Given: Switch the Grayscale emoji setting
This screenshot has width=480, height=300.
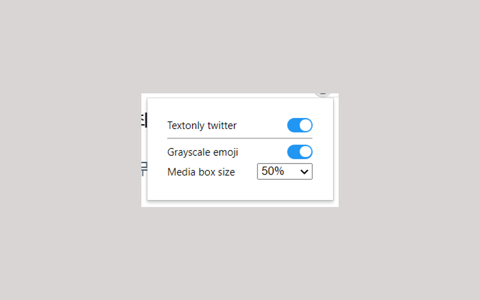Looking at the screenshot, I should point(300,152).
